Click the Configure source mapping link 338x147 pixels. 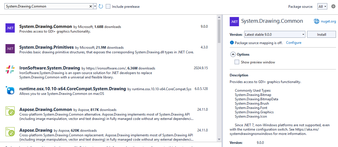294,43
